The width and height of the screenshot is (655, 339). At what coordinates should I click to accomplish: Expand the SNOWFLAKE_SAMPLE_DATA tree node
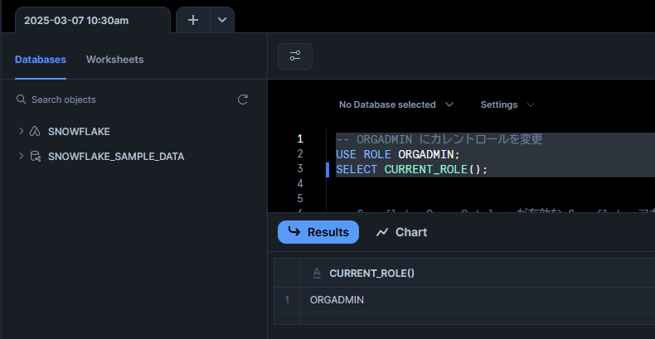(21, 156)
